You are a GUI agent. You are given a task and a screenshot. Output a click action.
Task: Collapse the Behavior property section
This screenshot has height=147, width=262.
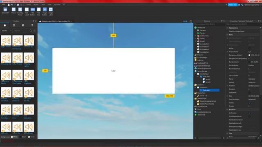click(x=227, y=109)
